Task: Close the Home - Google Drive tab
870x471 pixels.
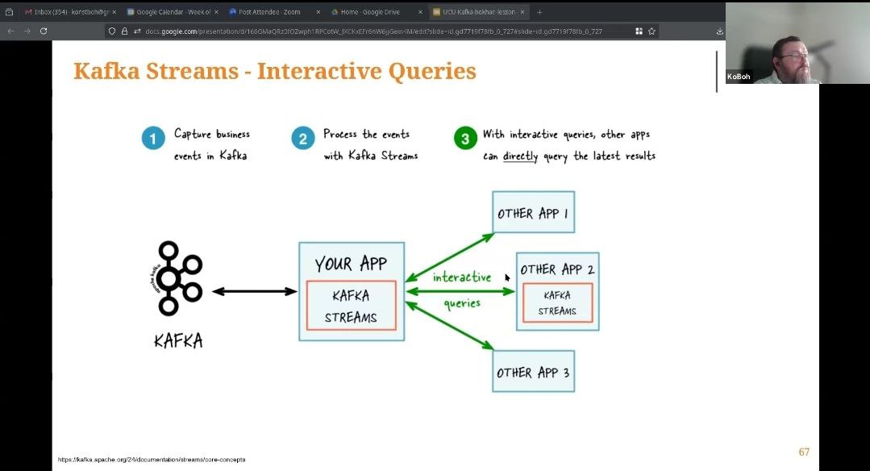Action: point(420,11)
